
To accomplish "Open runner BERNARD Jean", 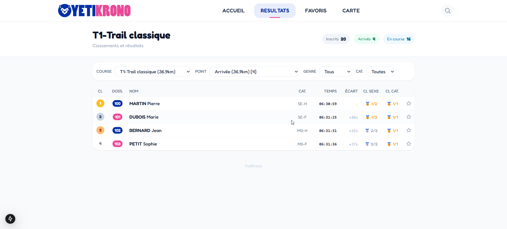I will point(145,130).
